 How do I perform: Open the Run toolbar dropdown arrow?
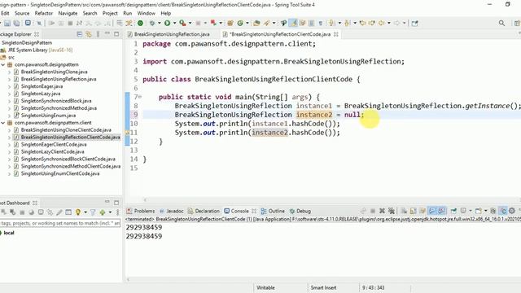coord(174,23)
